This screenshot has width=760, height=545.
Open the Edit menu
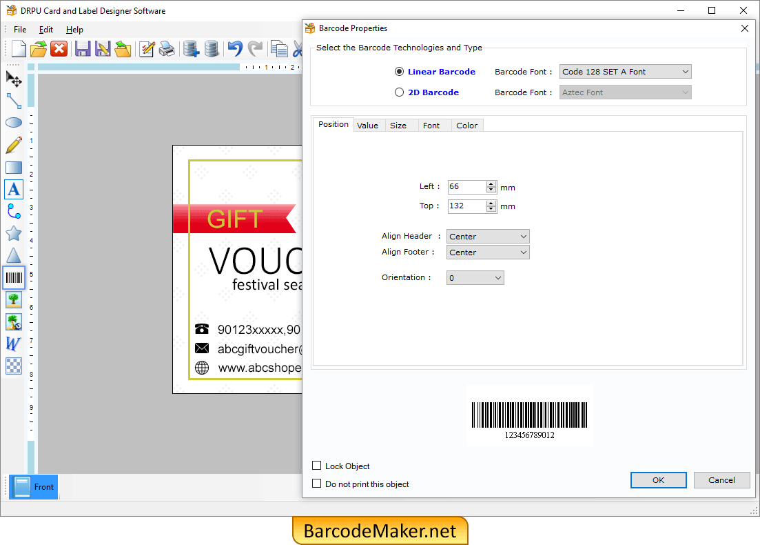pos(46,30)
